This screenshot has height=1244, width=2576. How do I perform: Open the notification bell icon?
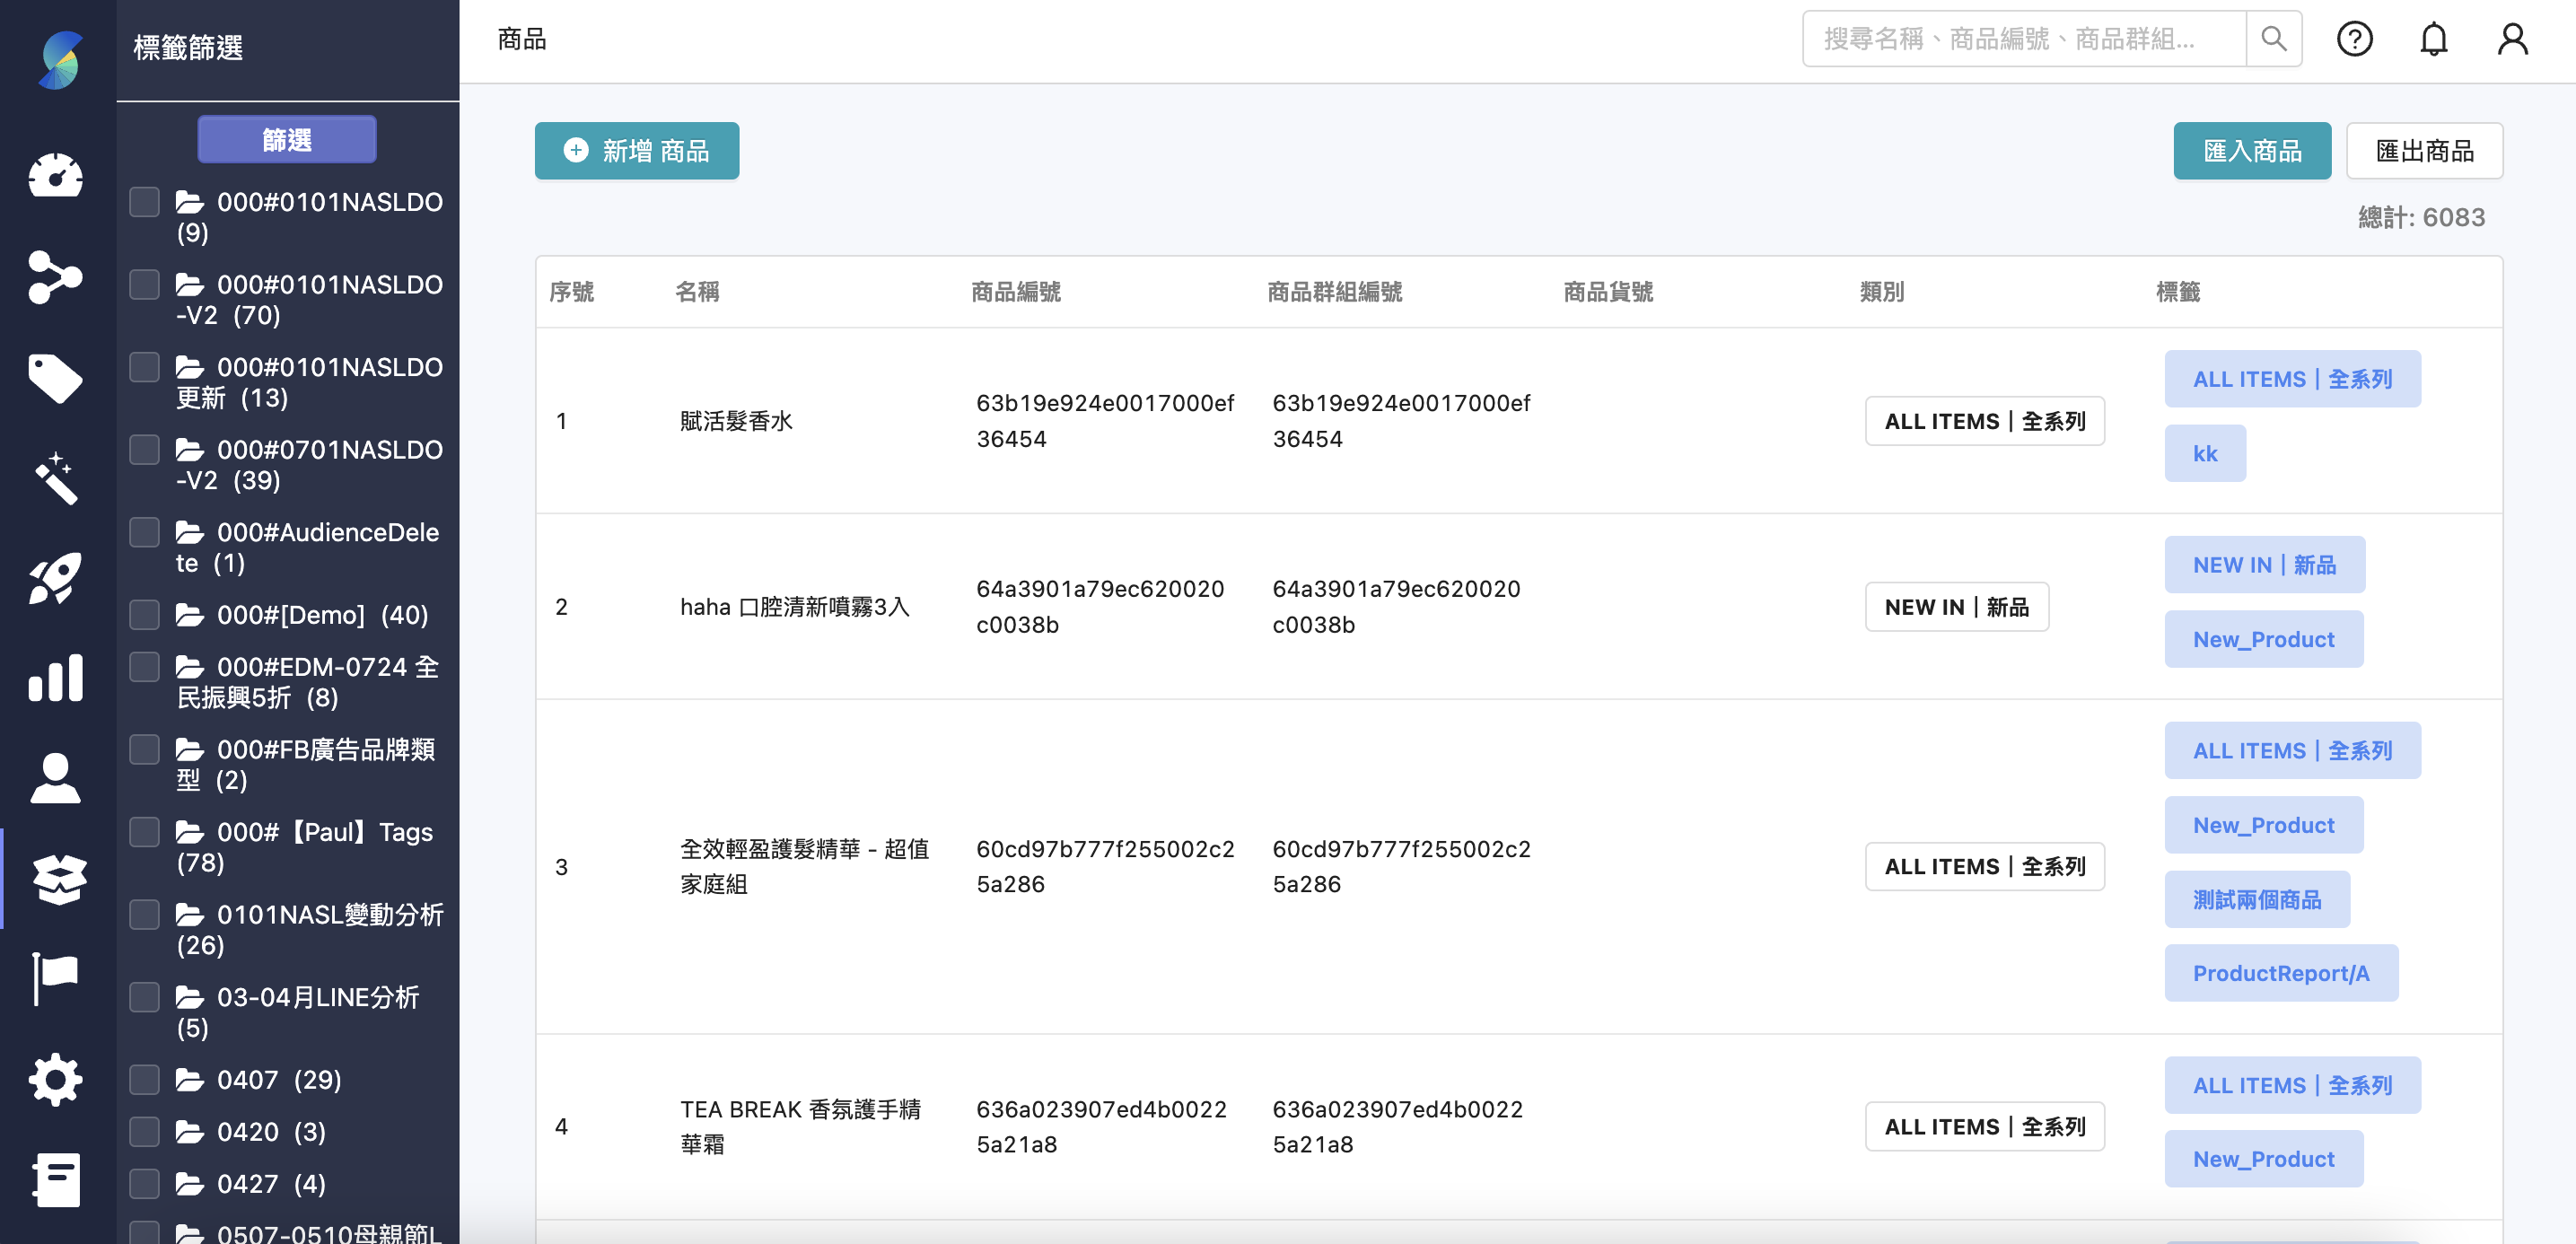[2434, 39]
